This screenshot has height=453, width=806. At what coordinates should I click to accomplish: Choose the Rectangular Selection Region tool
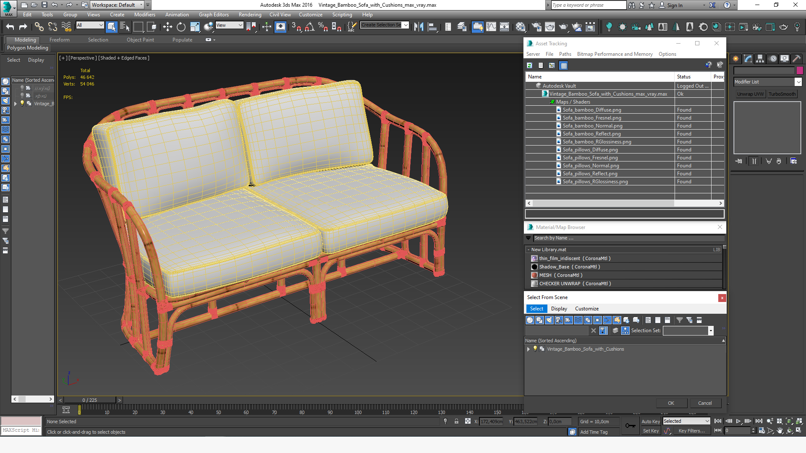[138, 27]
